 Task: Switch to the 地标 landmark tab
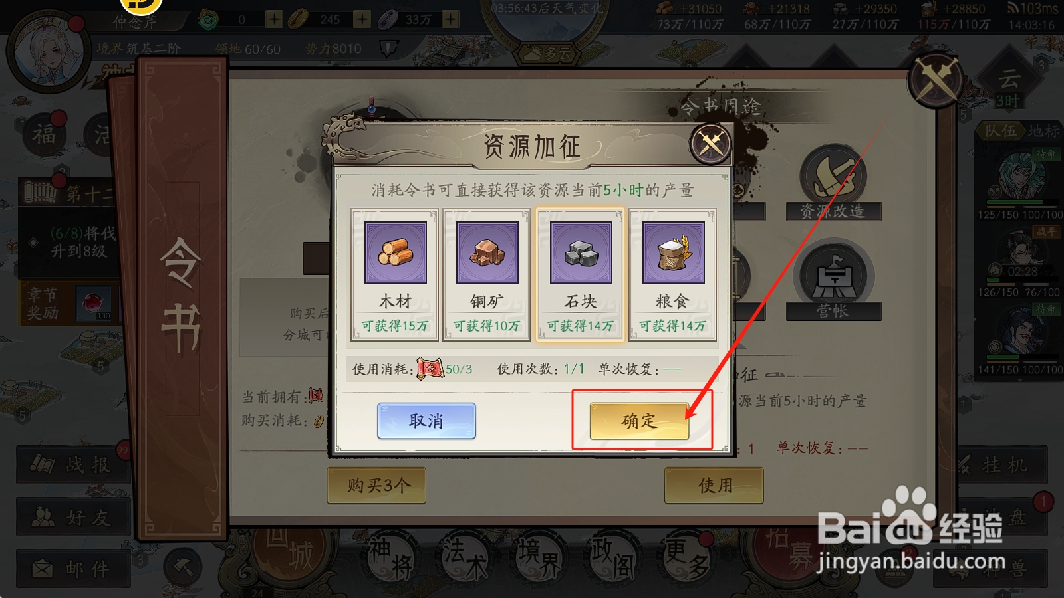(1043, 131)
